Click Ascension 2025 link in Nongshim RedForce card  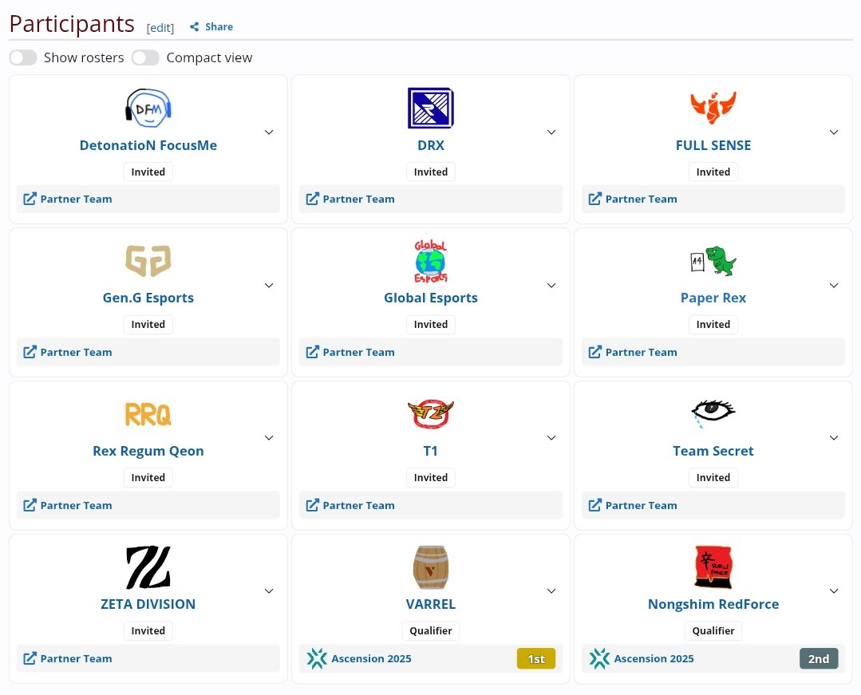point(654,659)
